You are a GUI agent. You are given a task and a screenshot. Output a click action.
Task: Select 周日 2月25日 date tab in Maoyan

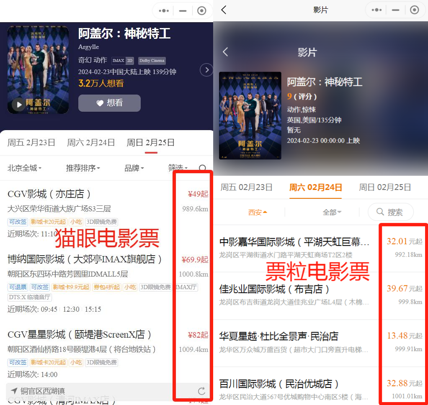(x=151, y=142)
